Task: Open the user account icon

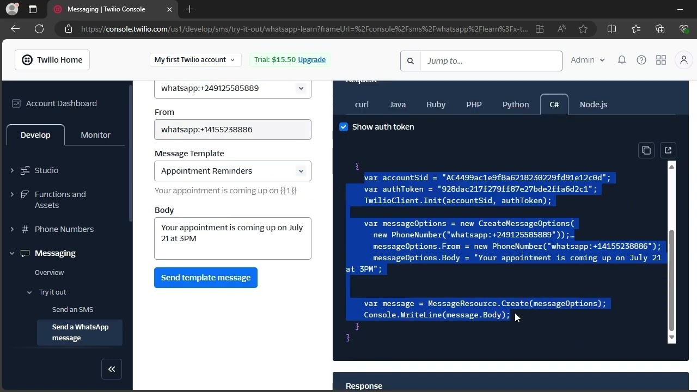Action: pos(684,60)
